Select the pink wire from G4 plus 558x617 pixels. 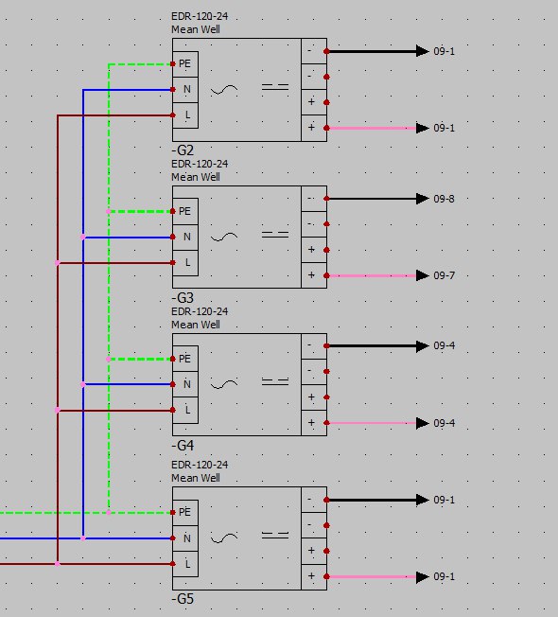[x=372, y=423]
